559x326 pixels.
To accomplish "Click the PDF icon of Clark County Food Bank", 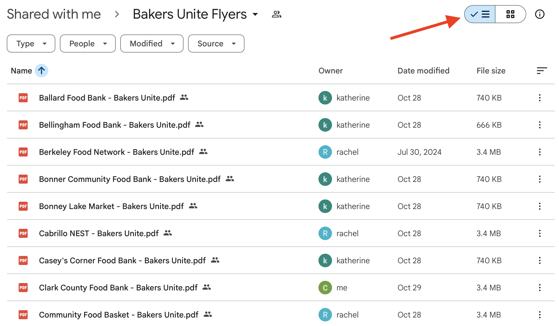I will (23, 288).
